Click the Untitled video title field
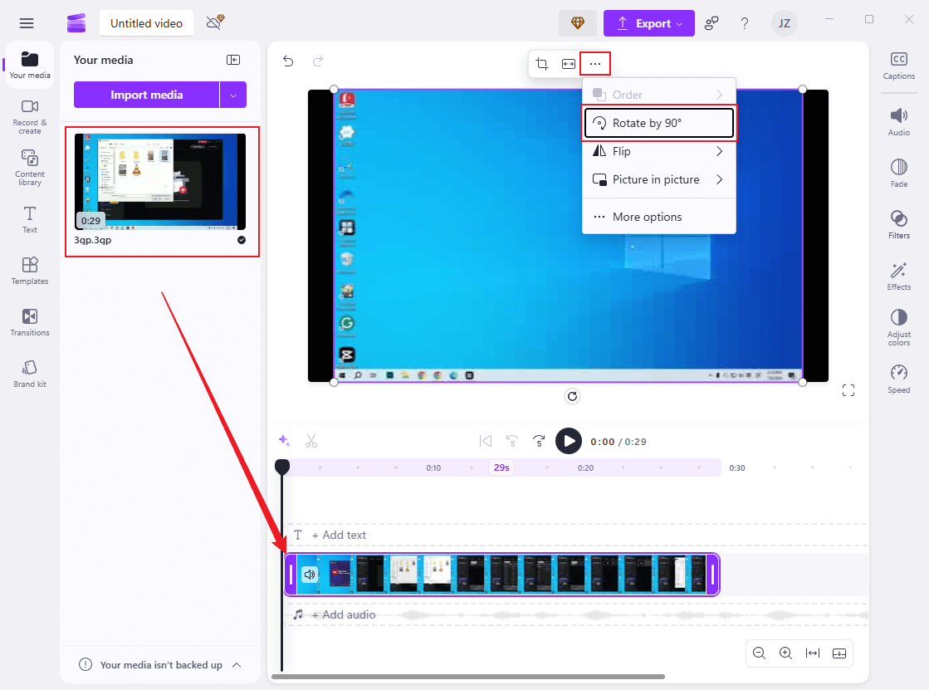The height and width of the screenshot is (690, 929). (146, 23)
